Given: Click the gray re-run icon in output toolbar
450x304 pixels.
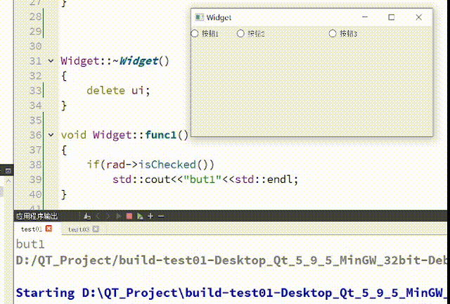Looking at the screenshot, I should 119,216.
